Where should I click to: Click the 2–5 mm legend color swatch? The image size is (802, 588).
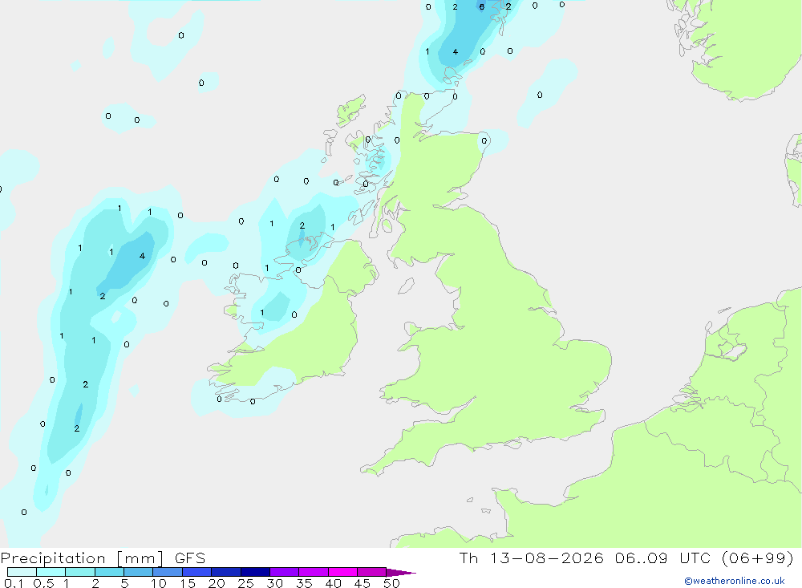pyautogui.click(x=109, y=572)
